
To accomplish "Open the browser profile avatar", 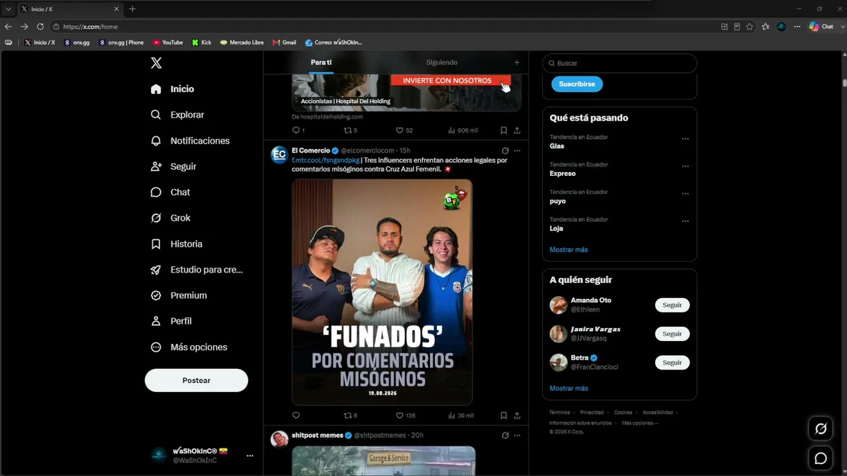I will pos(781,26).
